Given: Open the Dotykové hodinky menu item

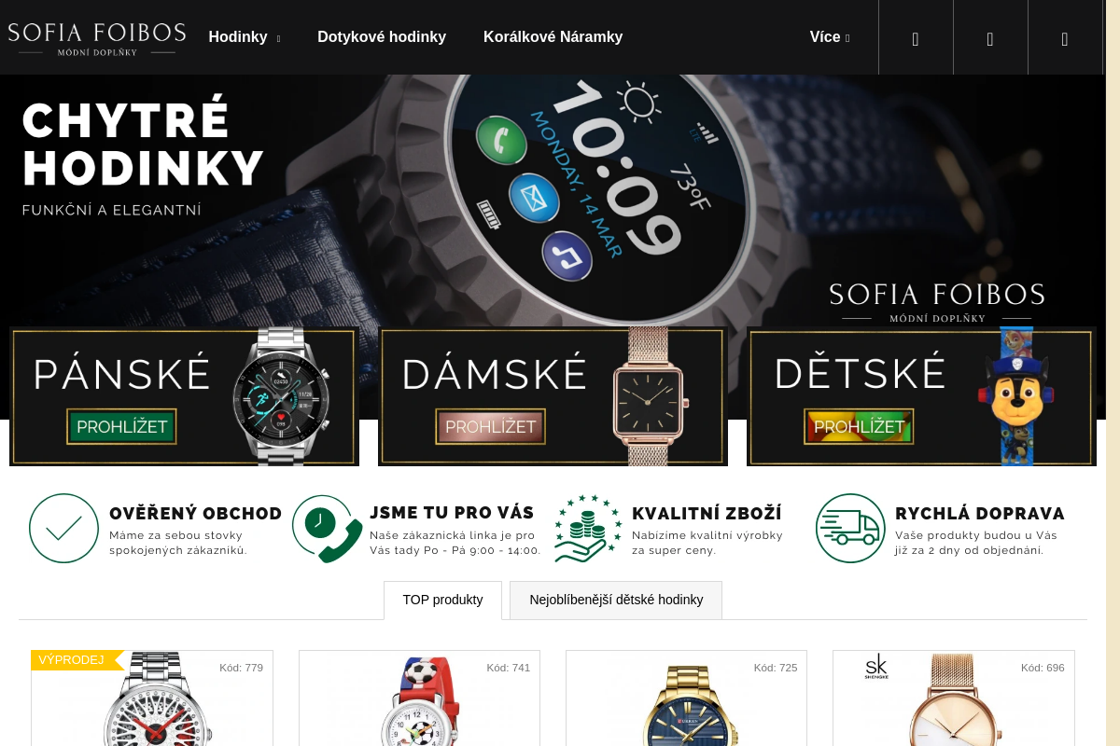Looking at the screenshot, I should [x=382, y=37].
